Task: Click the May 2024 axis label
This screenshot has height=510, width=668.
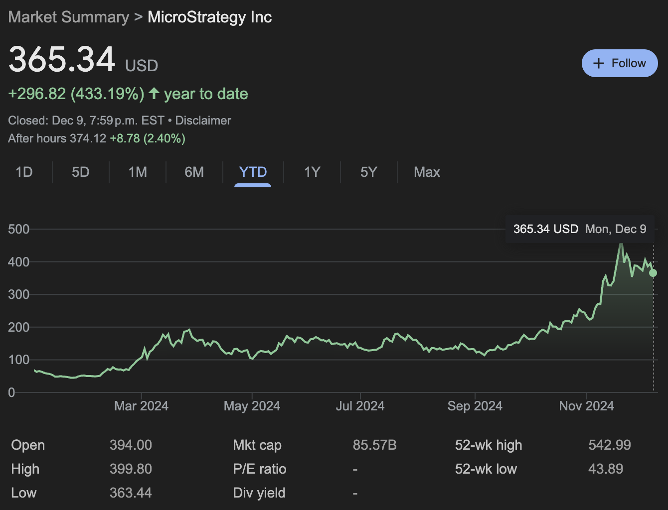Action: [252, 406]
